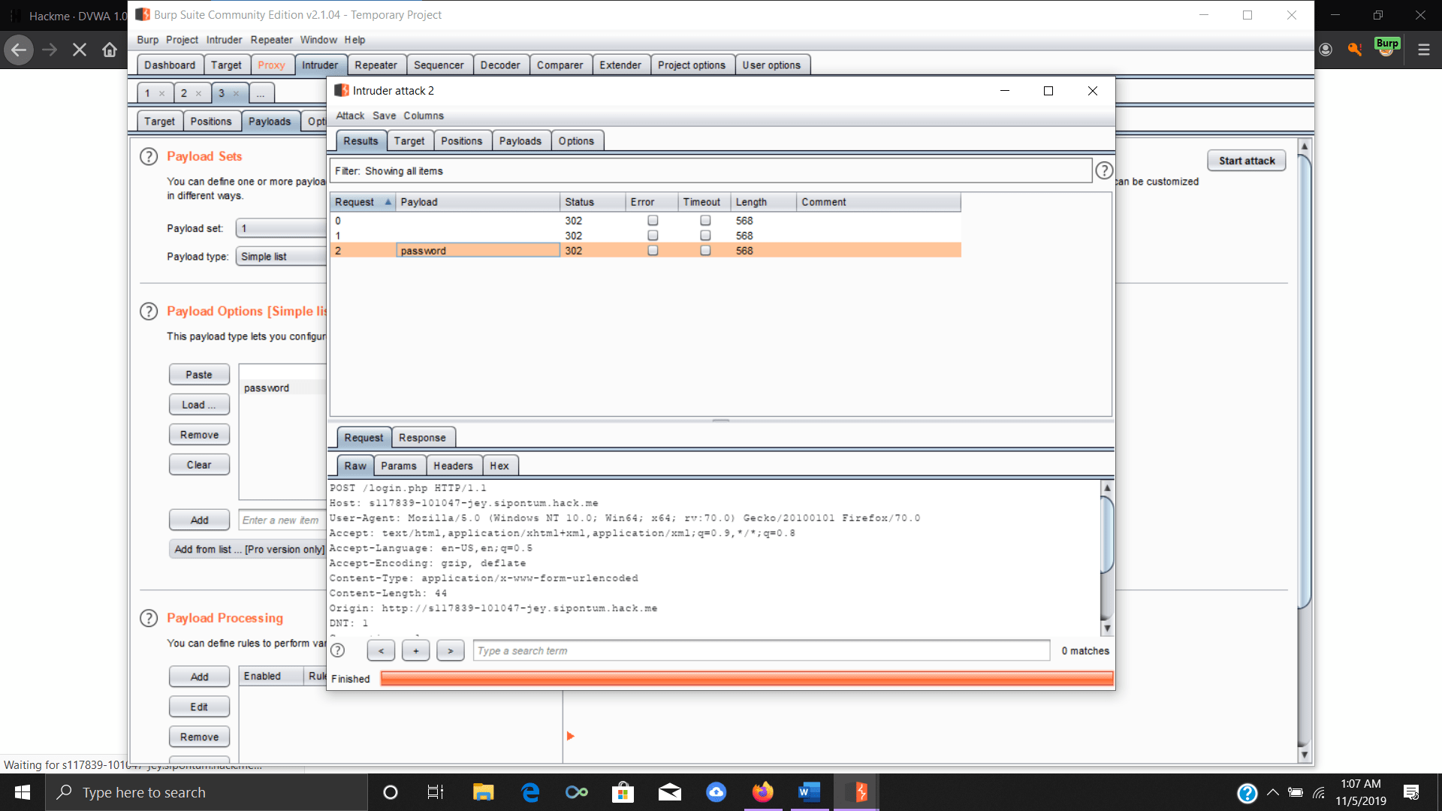The image size is (1442, 811).
Task: Open the Repeater main tab
Action: tap(376, 65)
